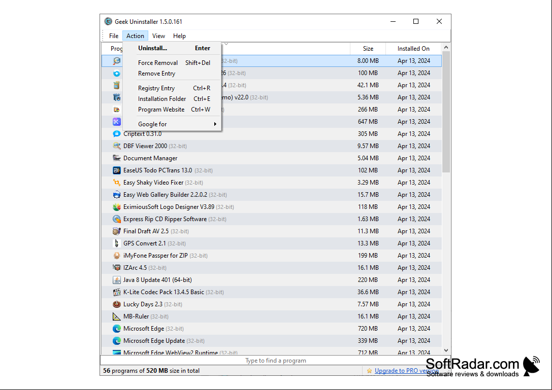This screenshot has width=552, height=390.
Task: Select Remove Entry in the menu
Action: pyautogui.click(x=172, y=74)
